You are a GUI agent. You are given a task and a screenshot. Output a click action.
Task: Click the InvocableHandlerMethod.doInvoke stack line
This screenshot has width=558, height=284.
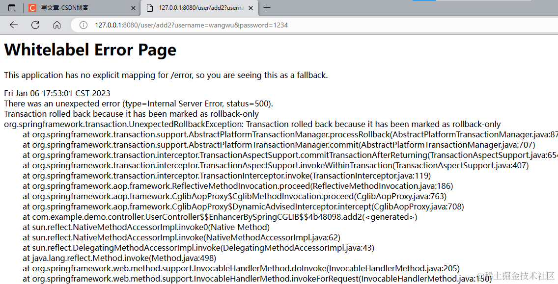point(241,268)
